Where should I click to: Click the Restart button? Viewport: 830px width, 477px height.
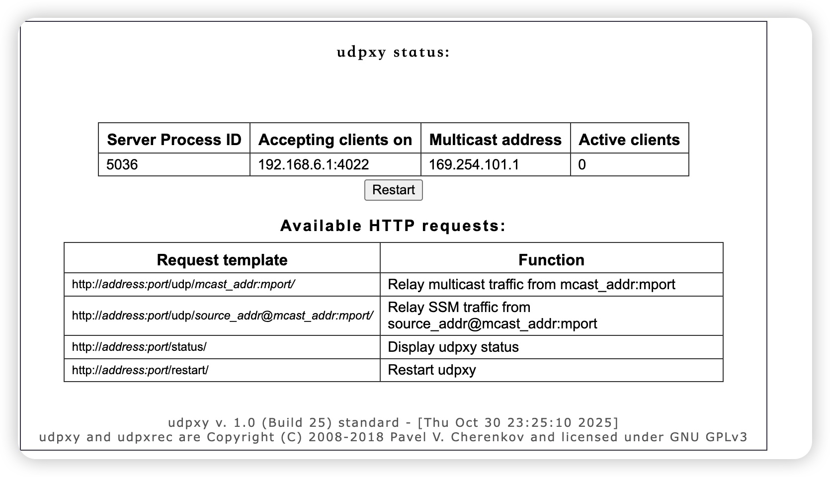tap(393, 190)
